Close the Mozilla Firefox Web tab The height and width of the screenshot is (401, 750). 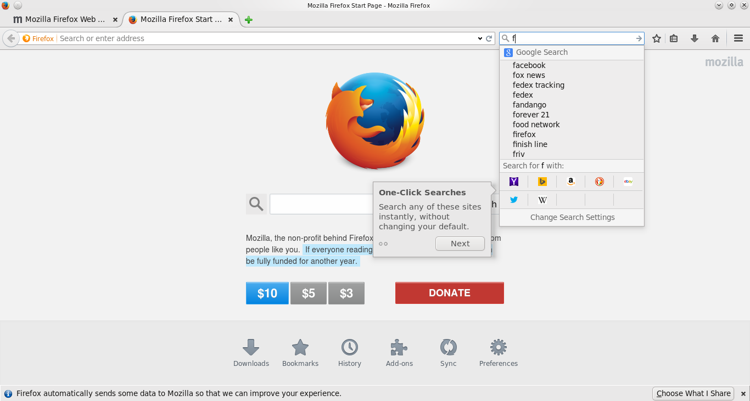pyautogui.click(x=115, y=20)
